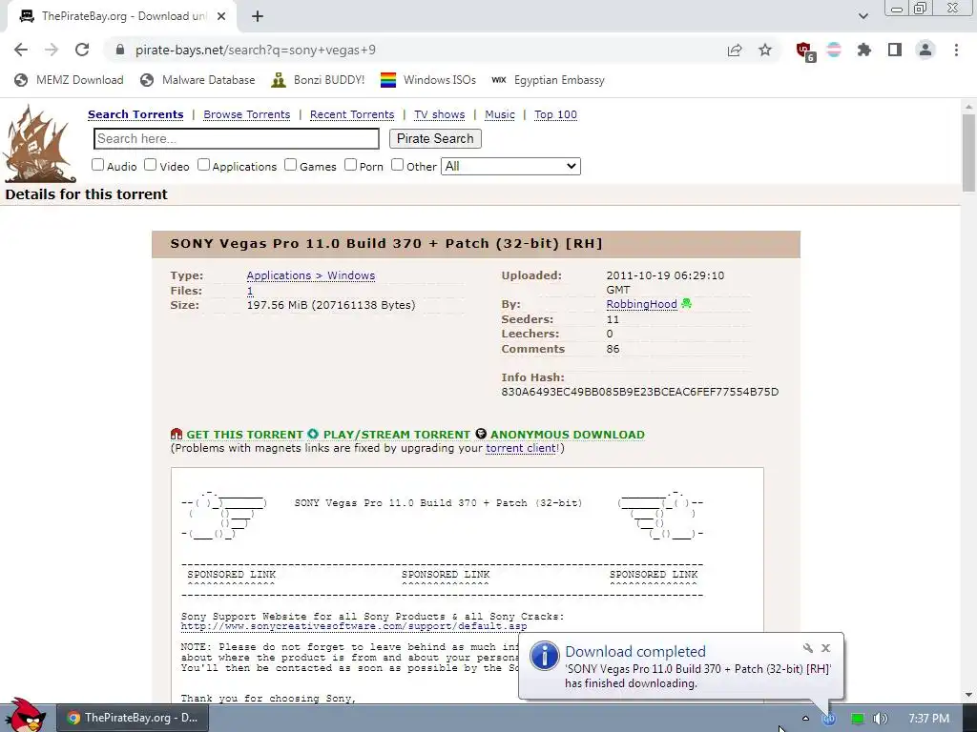Open a new browser tab

(x=258, y=16)
